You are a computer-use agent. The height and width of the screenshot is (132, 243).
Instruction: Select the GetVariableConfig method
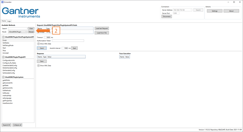click(x=9, y=71)
